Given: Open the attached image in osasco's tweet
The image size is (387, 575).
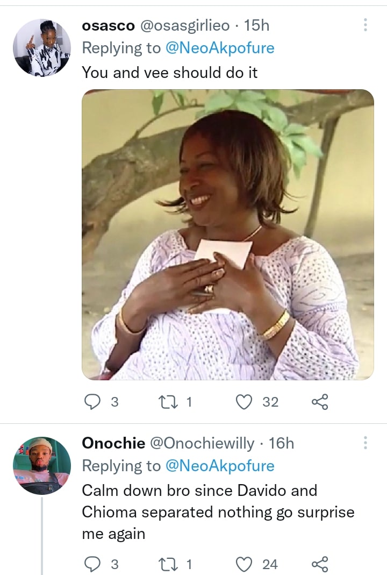Looking at the screenshot, I should [227, 235].
